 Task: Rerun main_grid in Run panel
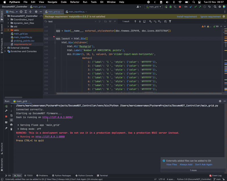tap(6, 106)
